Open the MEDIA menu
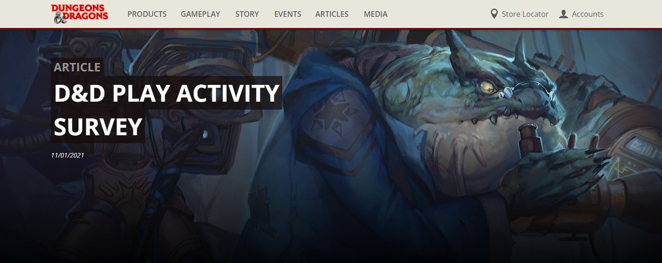Viewport: 662px width, 263px height. coord(376,14)
